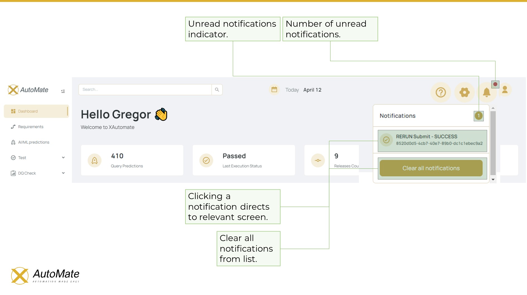Collapse sidebar using the menu toggle icon
The image size is (527, 295).
click(63, 91)
